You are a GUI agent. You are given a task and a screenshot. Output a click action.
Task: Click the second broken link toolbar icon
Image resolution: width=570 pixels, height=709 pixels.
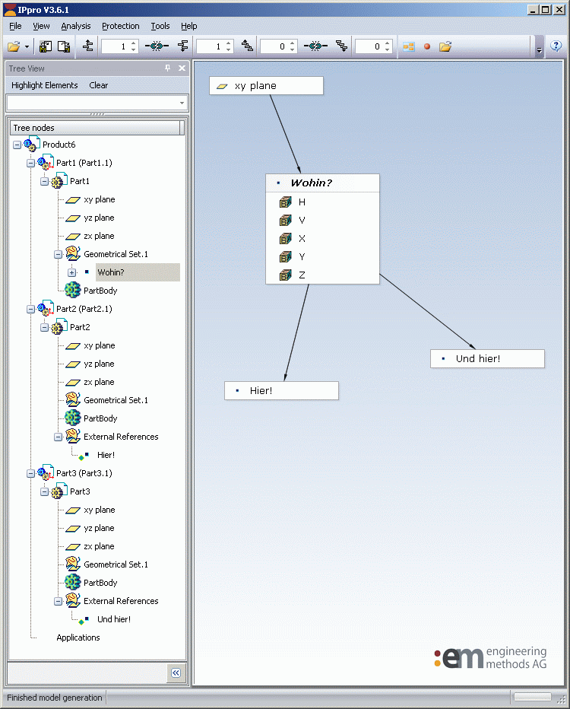click(x=315, y=46)
